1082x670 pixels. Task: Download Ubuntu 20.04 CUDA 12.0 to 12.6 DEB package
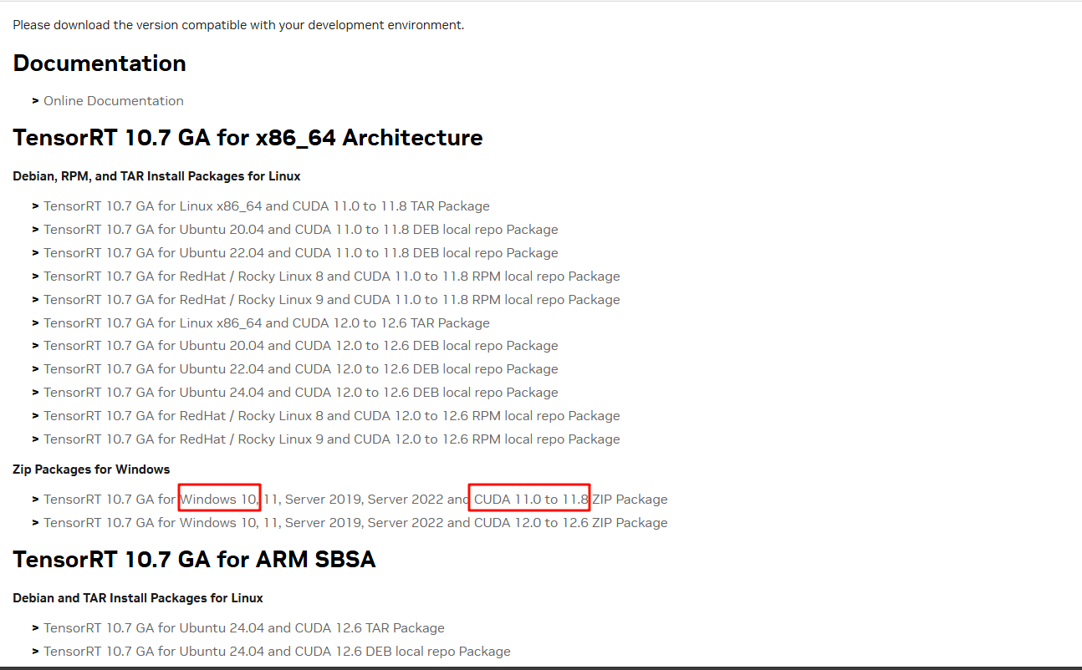301,346
